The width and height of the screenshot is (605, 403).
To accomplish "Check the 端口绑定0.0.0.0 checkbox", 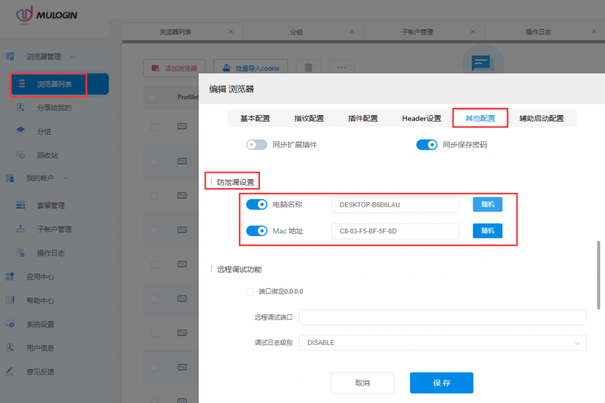I will click(x=250, y=292).
